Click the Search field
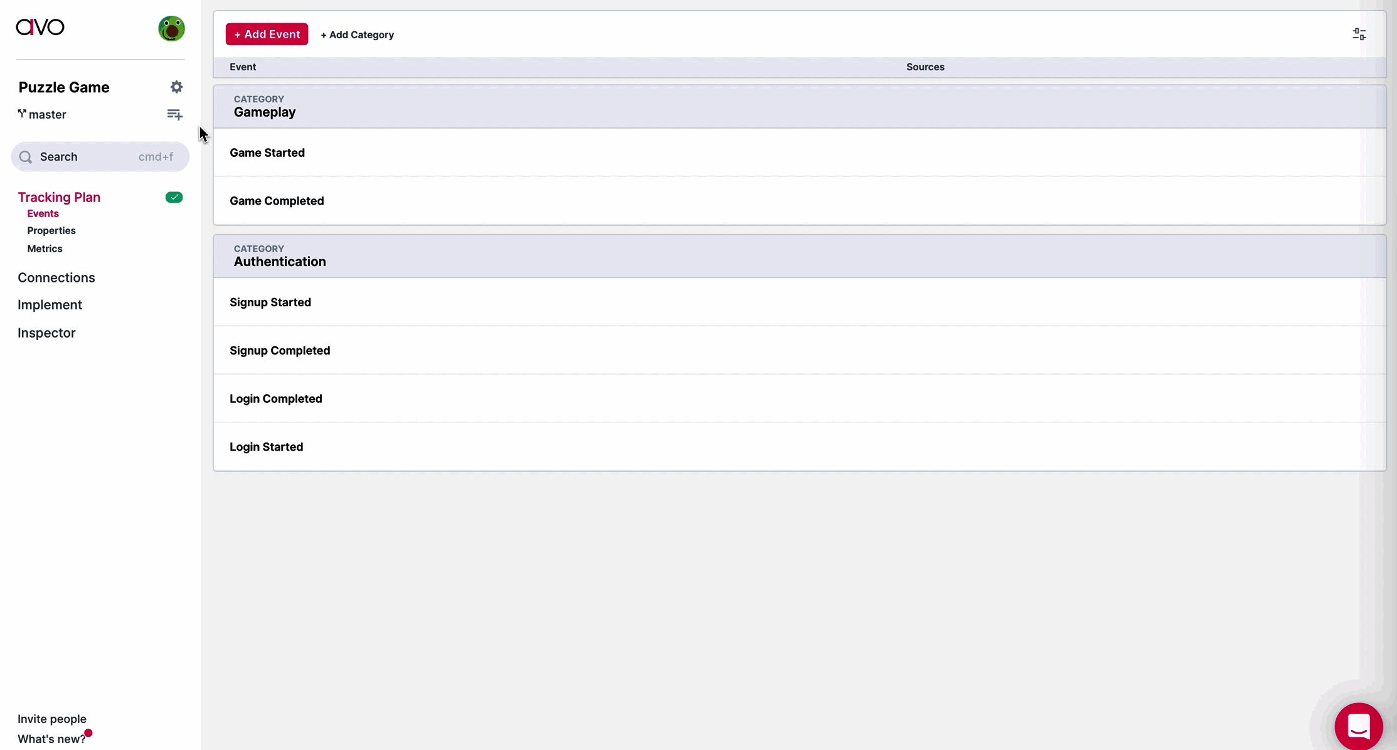The height and width of the screenshot is (750, 1397). click(x=100, y=157)
